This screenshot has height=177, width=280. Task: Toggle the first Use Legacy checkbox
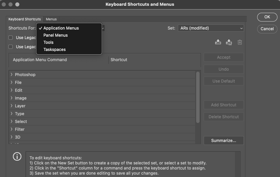[x=11, y=38]
